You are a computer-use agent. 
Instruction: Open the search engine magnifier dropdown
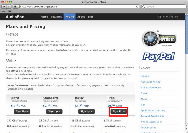click(x=144, y=6)
